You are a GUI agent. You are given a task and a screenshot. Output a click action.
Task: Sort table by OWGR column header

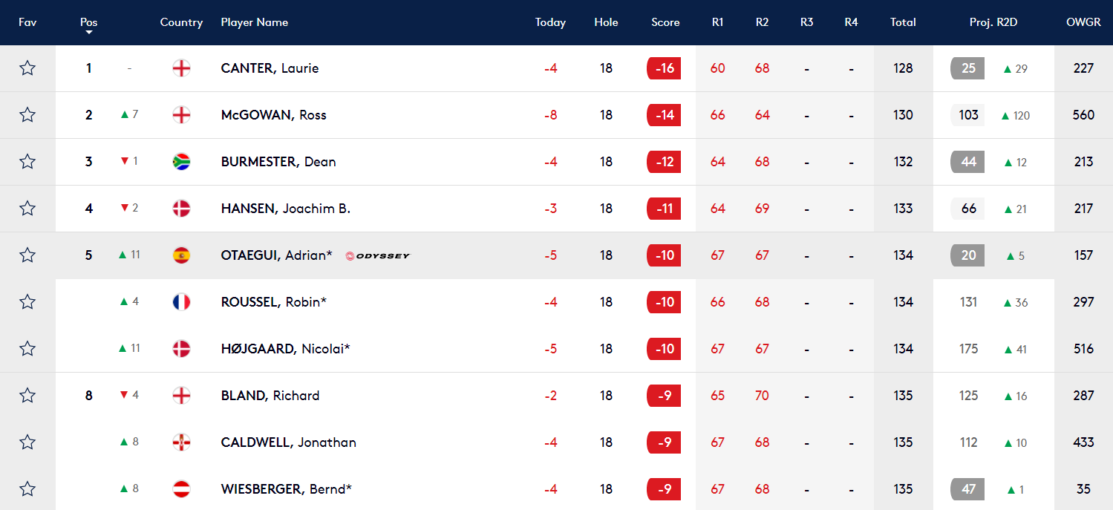(1083, 22)
